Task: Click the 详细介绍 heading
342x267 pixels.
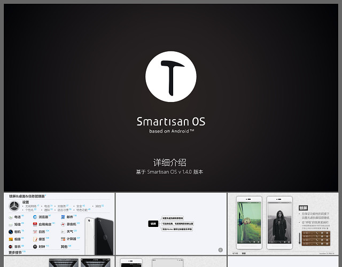Action: [x=170, y=162]
